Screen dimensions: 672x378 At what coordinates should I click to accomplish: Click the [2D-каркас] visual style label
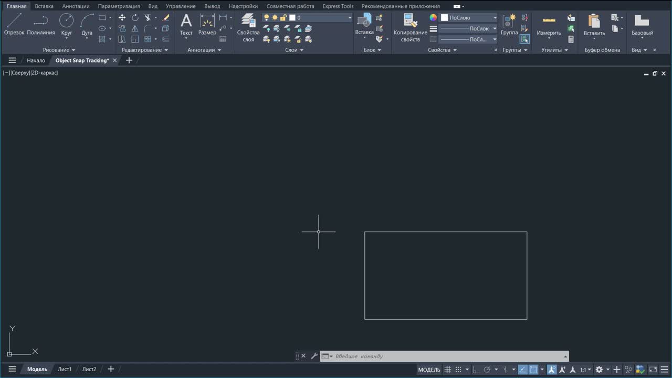point(44,73)
